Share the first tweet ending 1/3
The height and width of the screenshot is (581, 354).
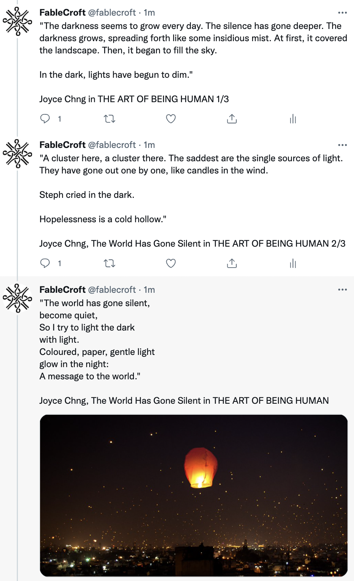(232, 119)
